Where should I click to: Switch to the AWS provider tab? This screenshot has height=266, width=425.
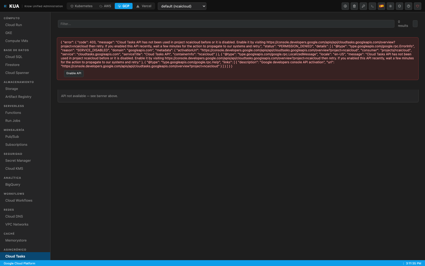(105, 6)
